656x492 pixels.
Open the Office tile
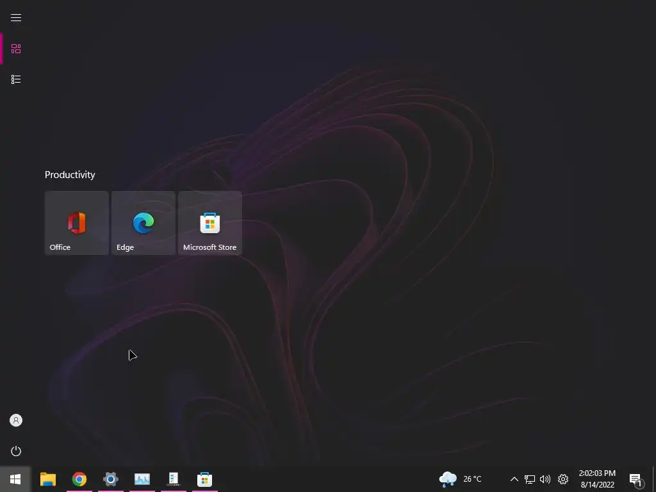[77, 223]
